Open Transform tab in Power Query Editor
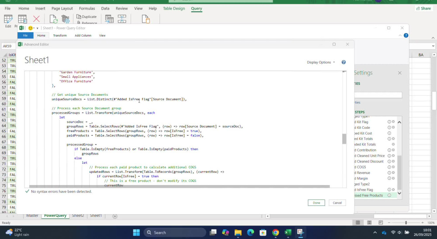Viewport: 437px width, 239px height. 60,36
